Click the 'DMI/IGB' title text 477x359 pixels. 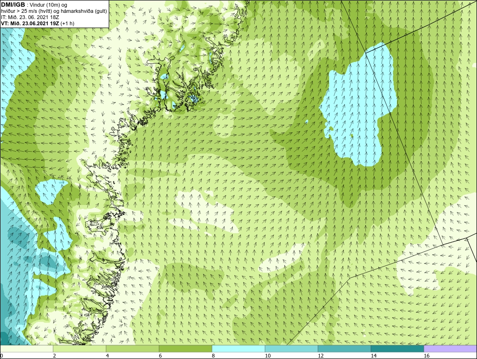coord(13,5)
